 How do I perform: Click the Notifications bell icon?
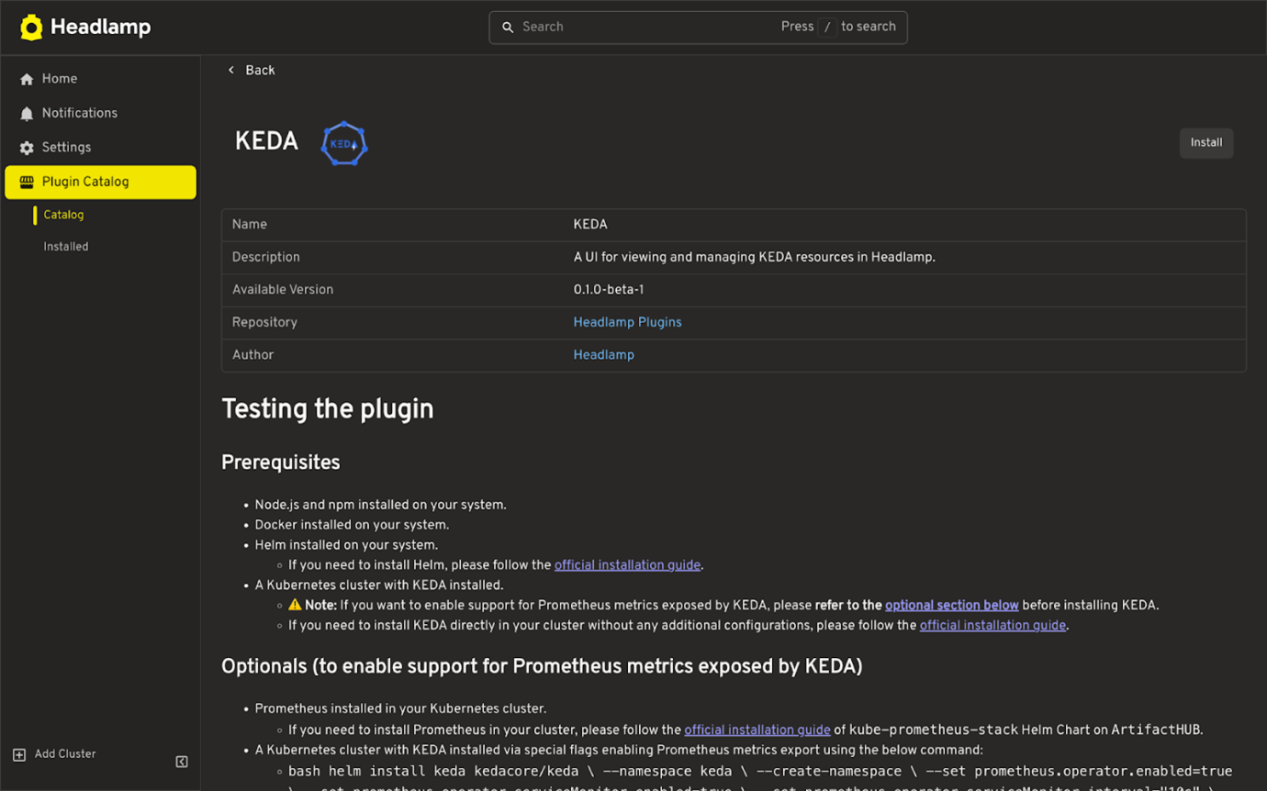click(27, 114)
